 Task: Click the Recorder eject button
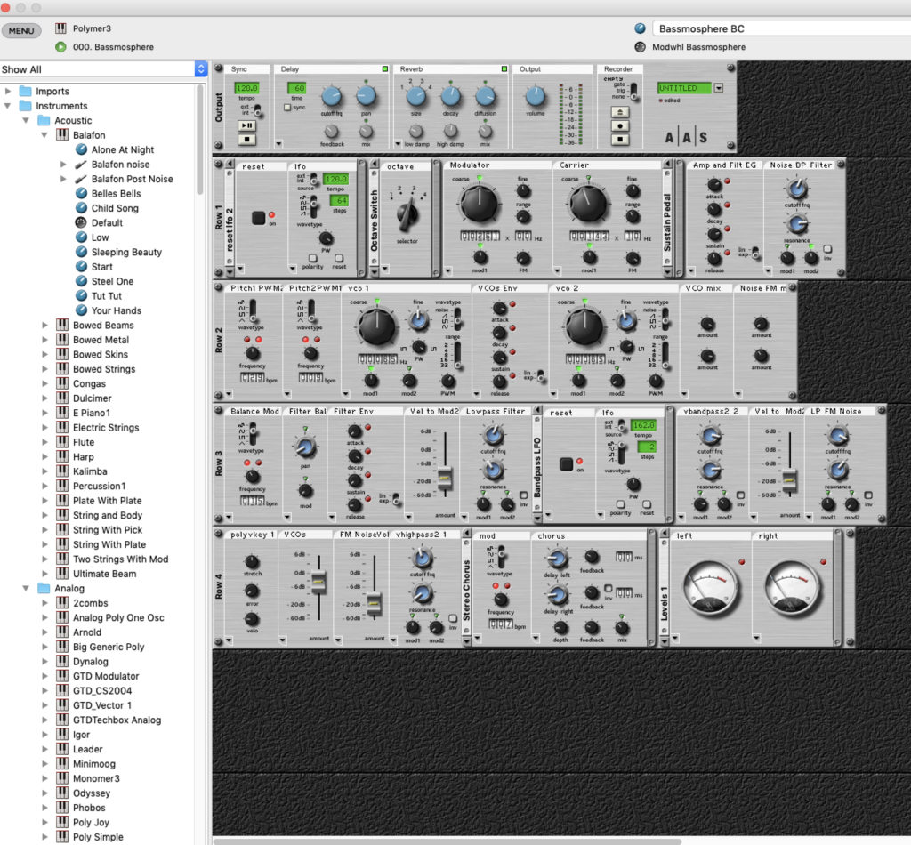619,112
